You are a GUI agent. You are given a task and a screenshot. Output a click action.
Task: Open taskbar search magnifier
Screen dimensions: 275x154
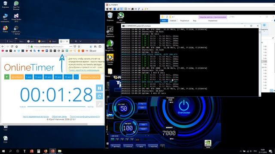coord(10,151)
